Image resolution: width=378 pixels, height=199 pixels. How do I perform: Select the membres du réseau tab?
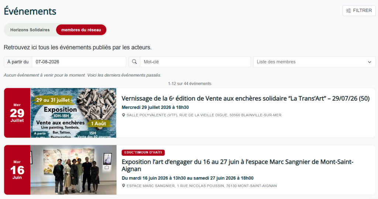(81, 30)
